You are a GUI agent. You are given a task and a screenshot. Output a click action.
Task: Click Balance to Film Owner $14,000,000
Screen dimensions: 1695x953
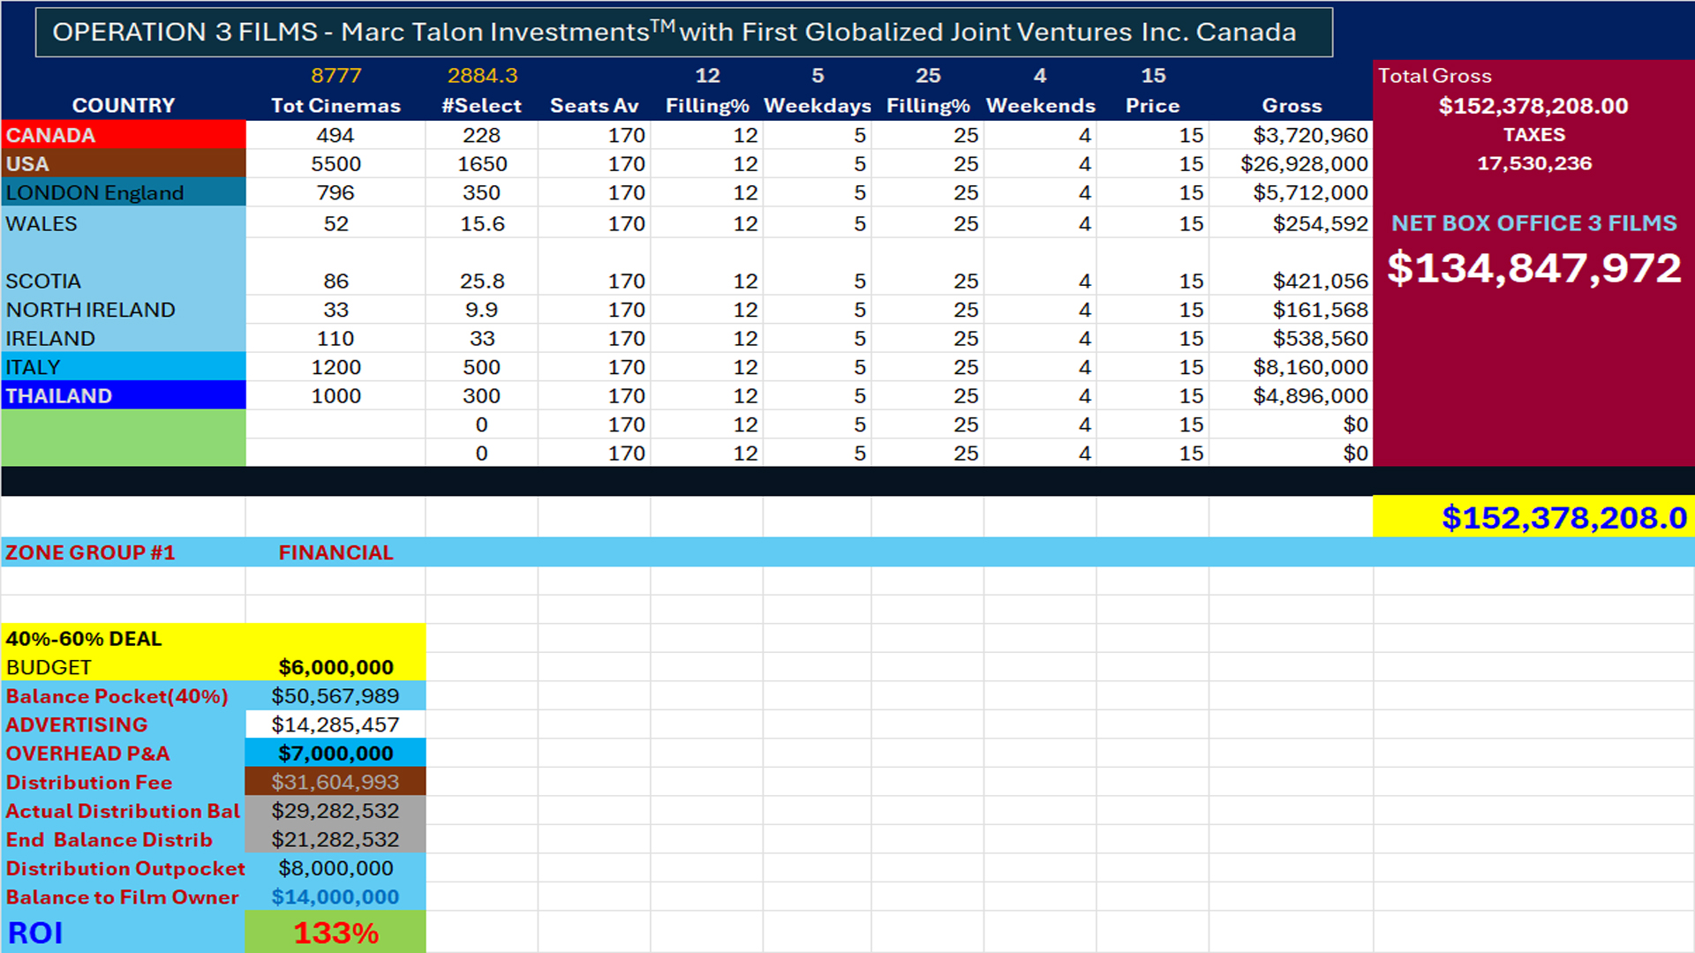coord(335,897)
